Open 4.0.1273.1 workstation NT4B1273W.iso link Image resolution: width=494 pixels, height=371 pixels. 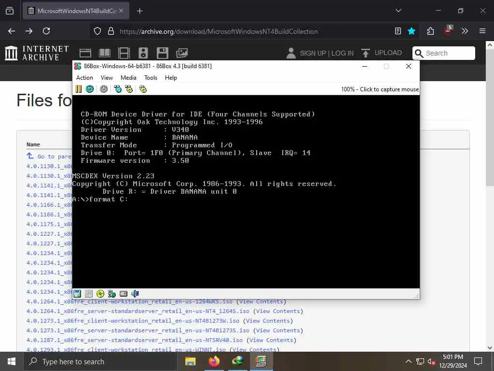point(133,321)
